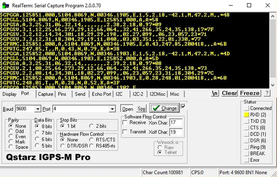Switch to the Capture tab
Image resolution: width=277 pixels, height=177 pixels.
[x=46, y=94]
